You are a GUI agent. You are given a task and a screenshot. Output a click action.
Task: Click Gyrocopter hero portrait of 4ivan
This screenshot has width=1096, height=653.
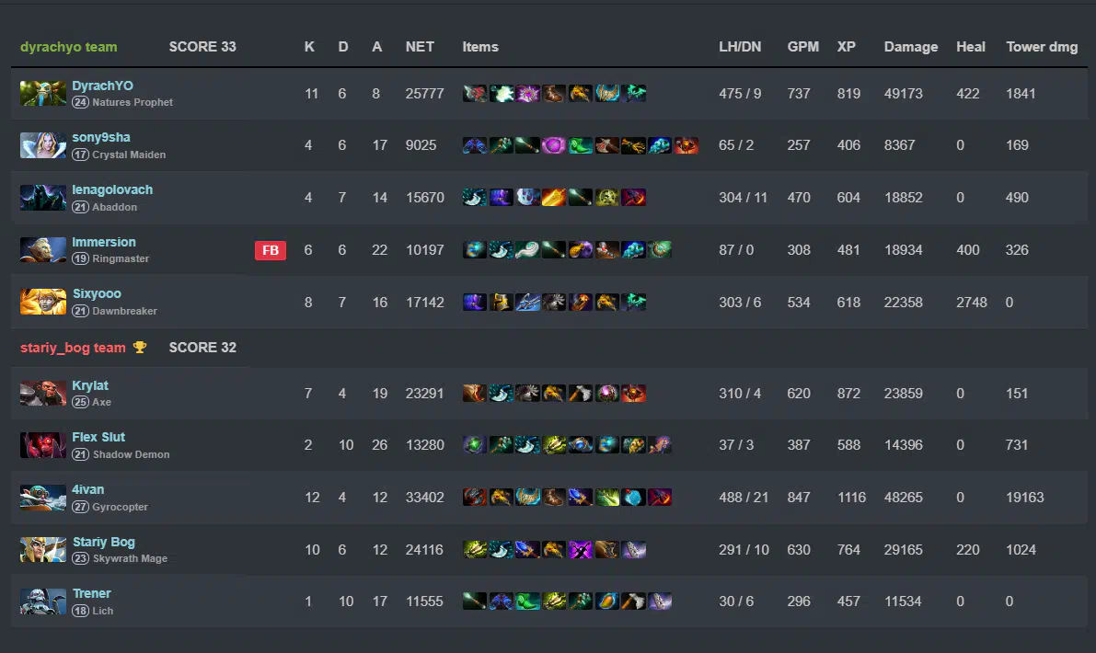(42, 498)
